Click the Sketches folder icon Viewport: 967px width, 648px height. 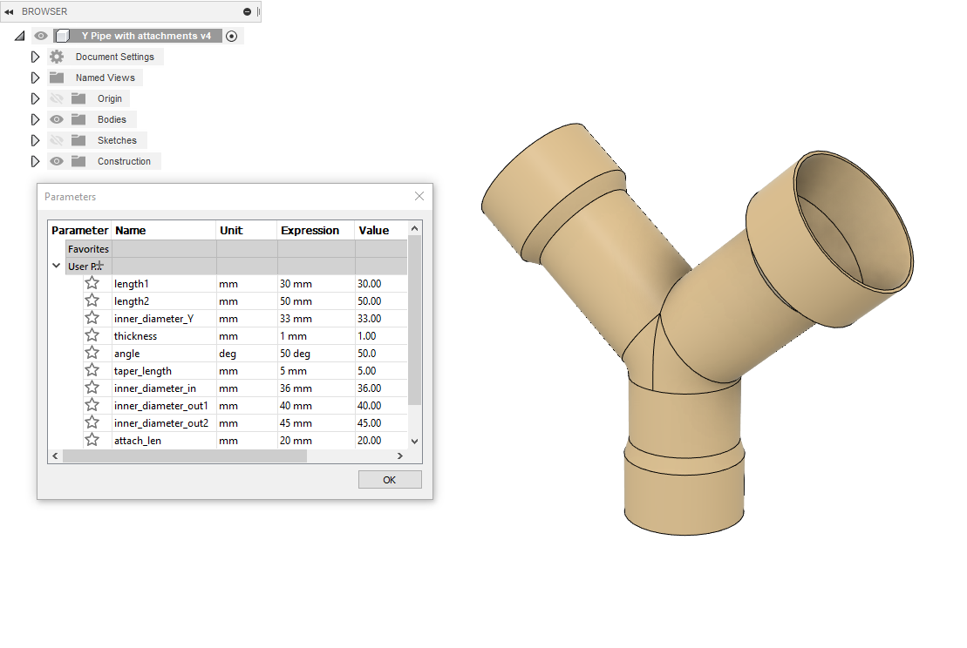(x=78, y=140)
